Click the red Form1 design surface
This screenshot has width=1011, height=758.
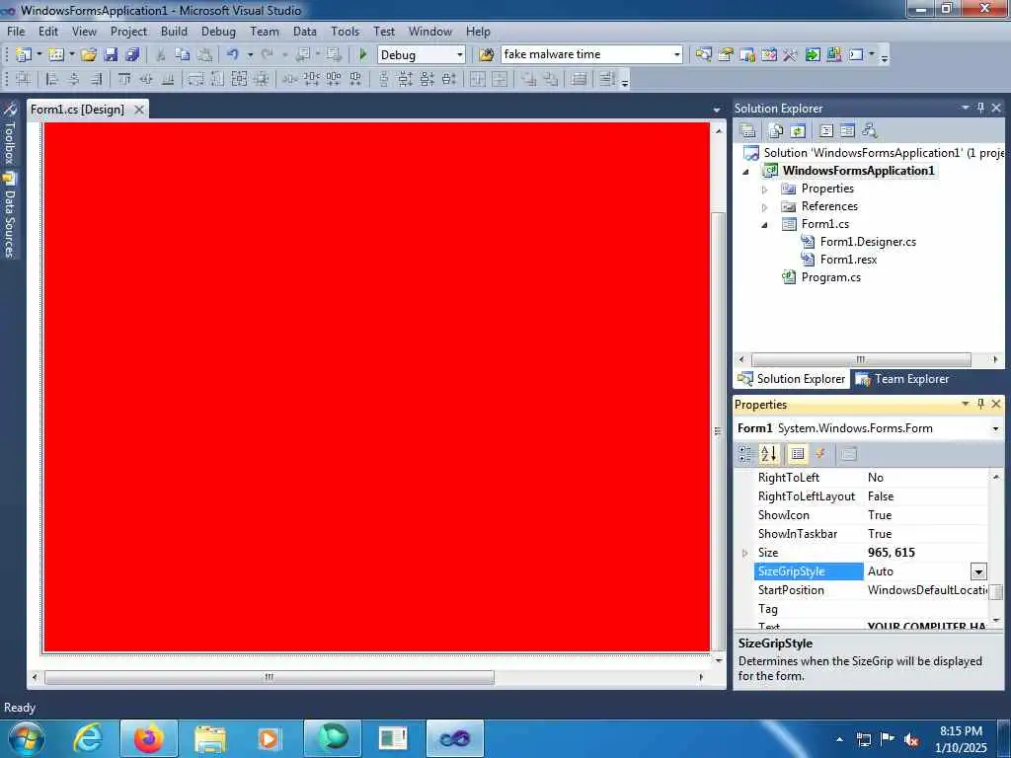pos(376,387)
